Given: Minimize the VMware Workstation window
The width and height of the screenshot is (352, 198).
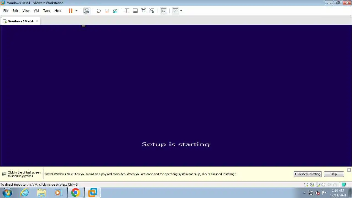Looking at the screenshot, I should tap(329, 3).
